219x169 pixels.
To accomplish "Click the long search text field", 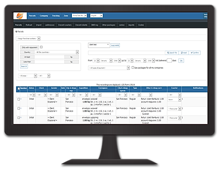I will 126,53.
